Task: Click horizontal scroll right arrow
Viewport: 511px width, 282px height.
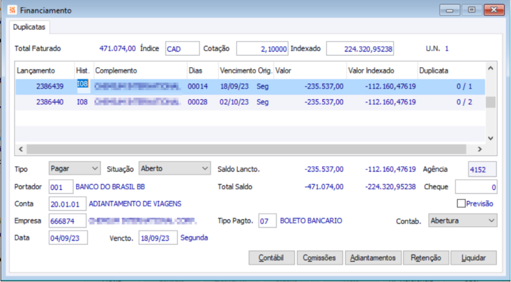Action: (480, 149)
